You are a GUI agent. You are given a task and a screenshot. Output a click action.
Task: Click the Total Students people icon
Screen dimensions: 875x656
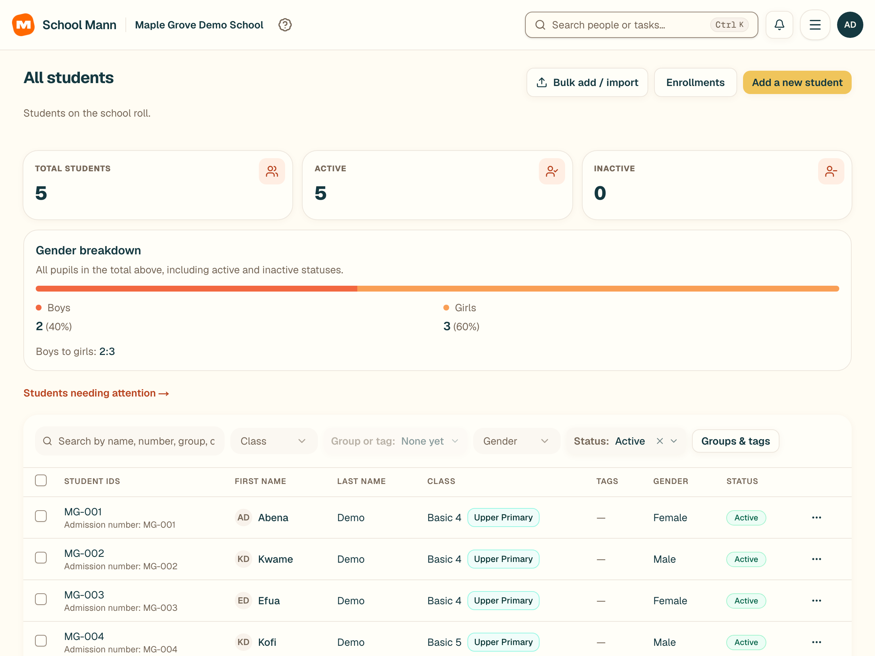coord(272,171)
